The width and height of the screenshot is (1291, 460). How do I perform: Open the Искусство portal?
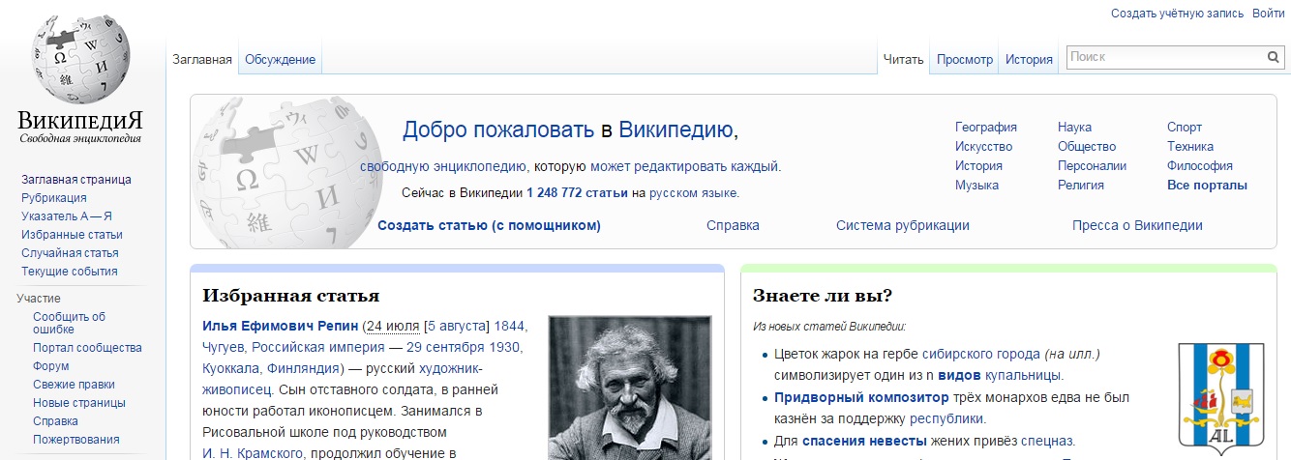point(983,147)
